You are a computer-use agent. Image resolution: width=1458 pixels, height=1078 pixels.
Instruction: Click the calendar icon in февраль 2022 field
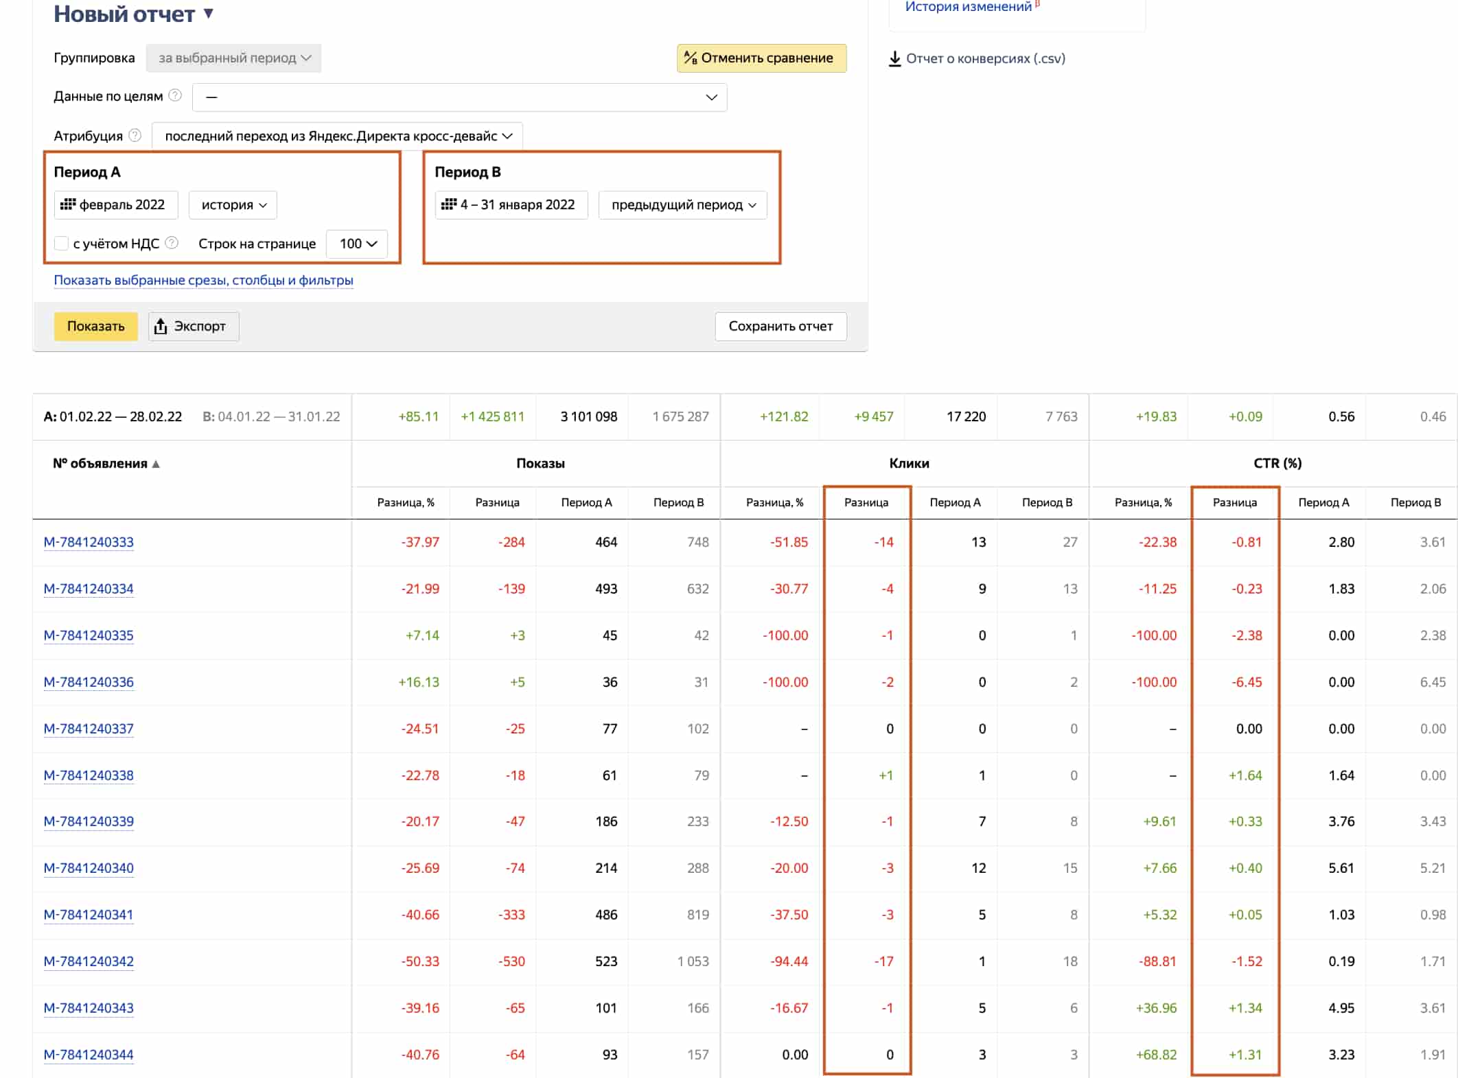pyautogui.click(x=68, y=204)
